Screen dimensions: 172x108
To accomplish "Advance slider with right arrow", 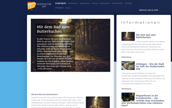I will [x=107, y=45].
